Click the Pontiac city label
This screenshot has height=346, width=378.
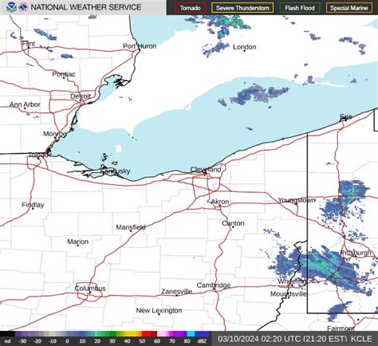(x=64, y=74)
